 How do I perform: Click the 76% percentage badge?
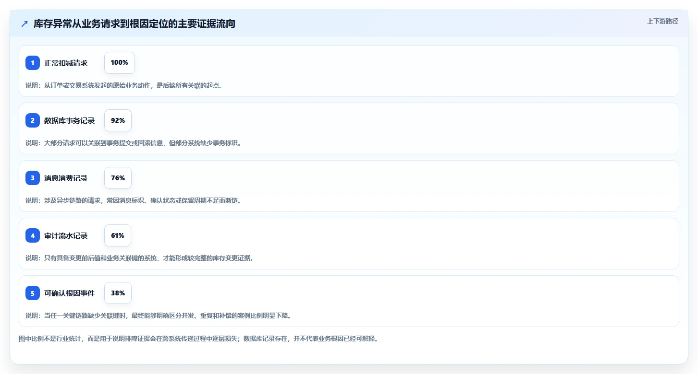tap(118, 178)
